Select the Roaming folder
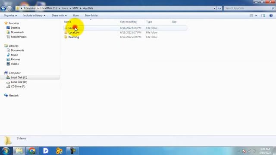 74,37
